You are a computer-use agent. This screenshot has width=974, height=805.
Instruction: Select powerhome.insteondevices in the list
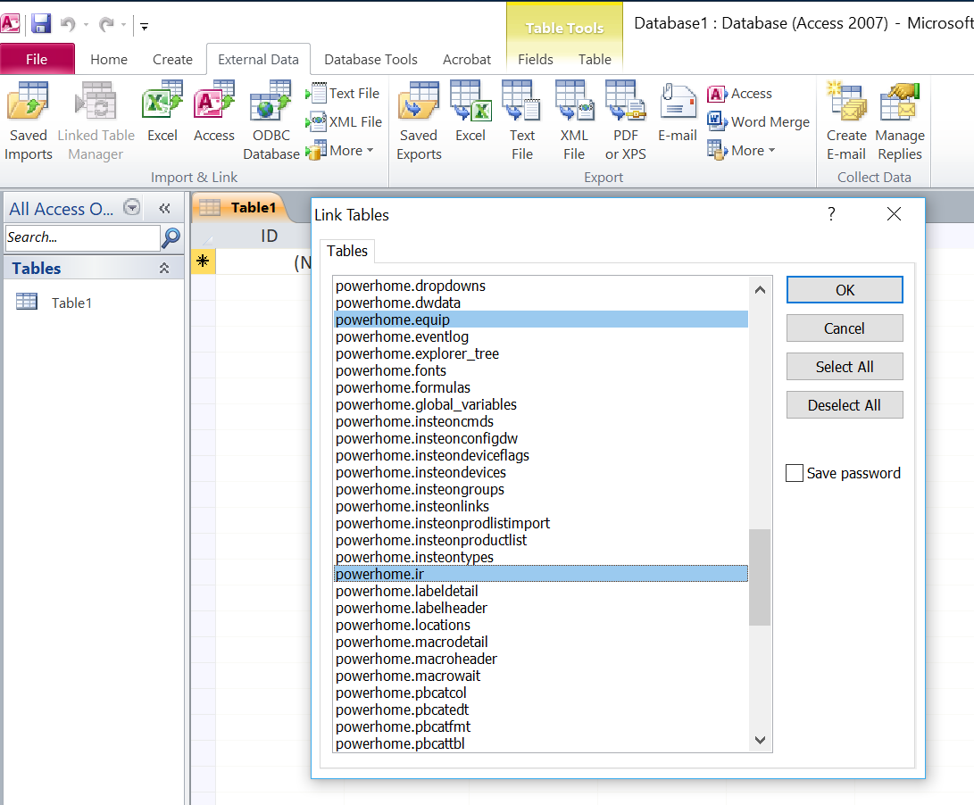(540, 472)
